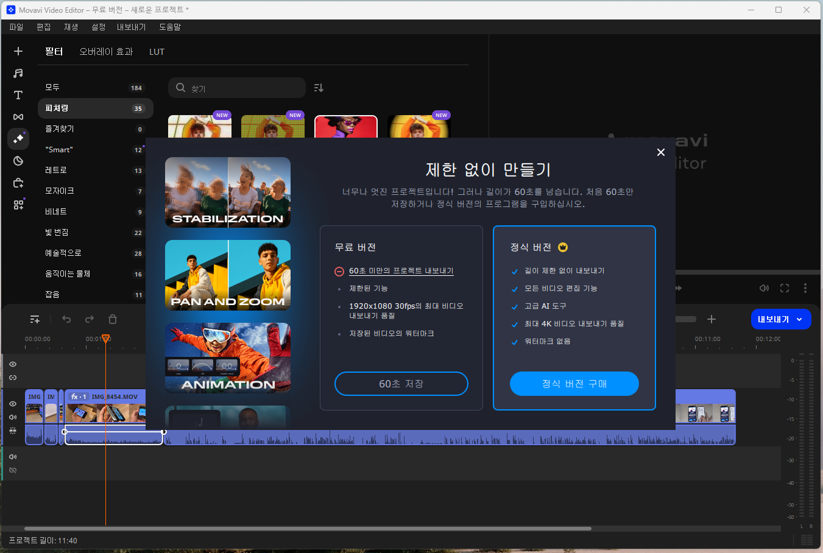
Task: Click 60초 미만의 프로젝트 내보내기 link
Action: (x=401, y=271)
